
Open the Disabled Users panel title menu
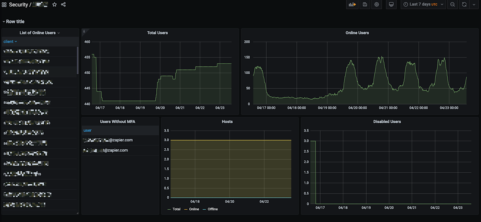(387, 122)
